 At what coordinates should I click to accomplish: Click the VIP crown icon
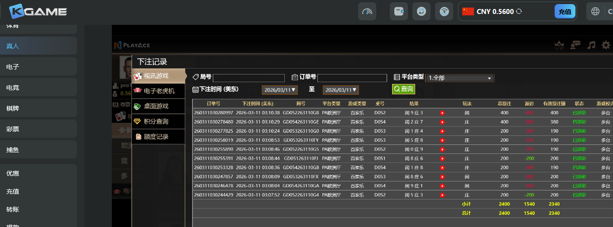(560, 45)
